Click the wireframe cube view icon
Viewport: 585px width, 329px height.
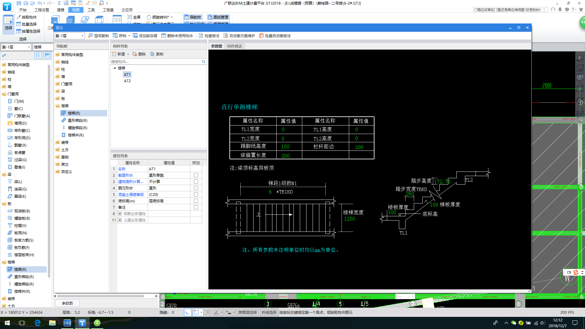coord(99,19)
